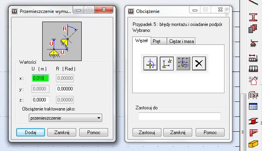This screenshot has height=151, width=262.
Task: Click the Zastosuj button
Action: coord(147,133)
